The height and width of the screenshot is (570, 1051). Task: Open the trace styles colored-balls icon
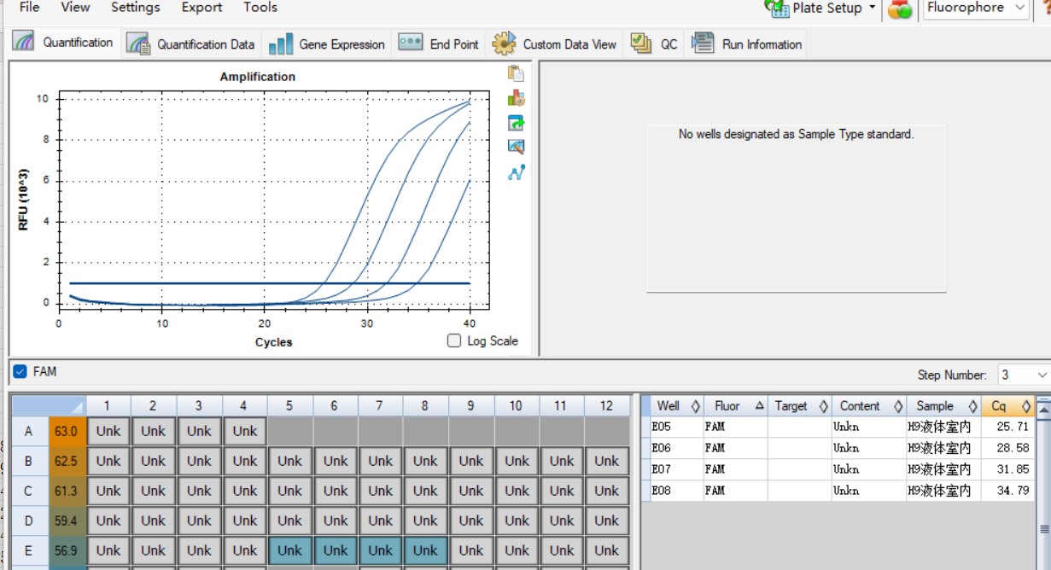coord(900,9)
